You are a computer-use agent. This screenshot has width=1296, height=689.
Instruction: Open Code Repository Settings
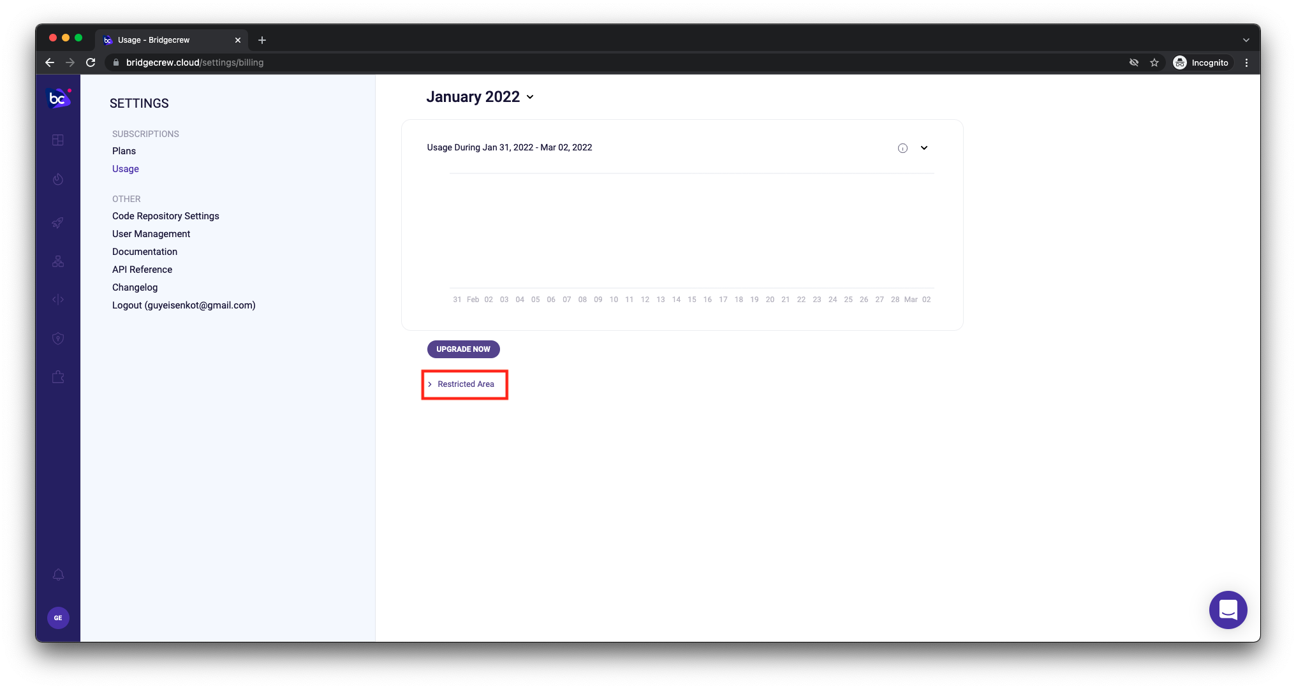click(165, 216)
